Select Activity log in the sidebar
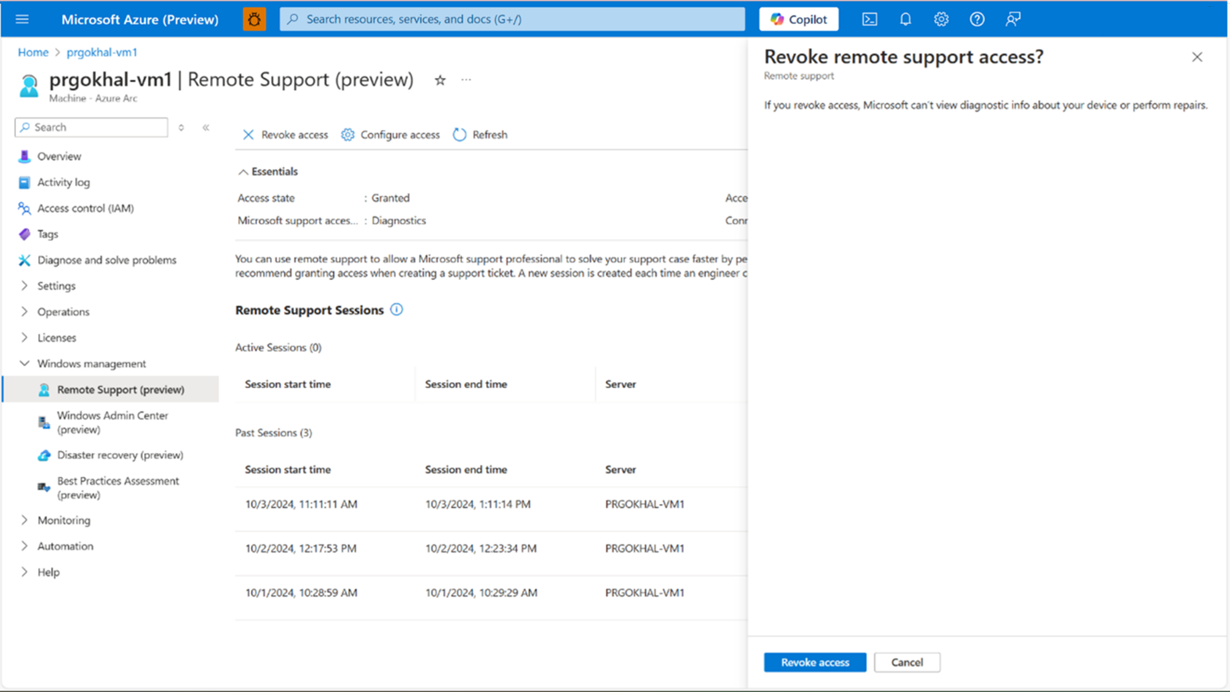Image resolution: width=1230 pixels, height=692 pixels. pyautogui.click(x=62, y=182)
